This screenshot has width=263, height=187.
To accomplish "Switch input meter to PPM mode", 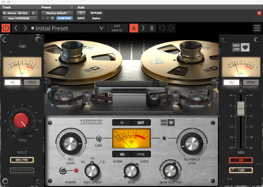I will 32,82.
